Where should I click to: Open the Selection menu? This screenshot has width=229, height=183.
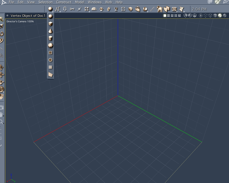pyautogui.click(x=45, y=2)
